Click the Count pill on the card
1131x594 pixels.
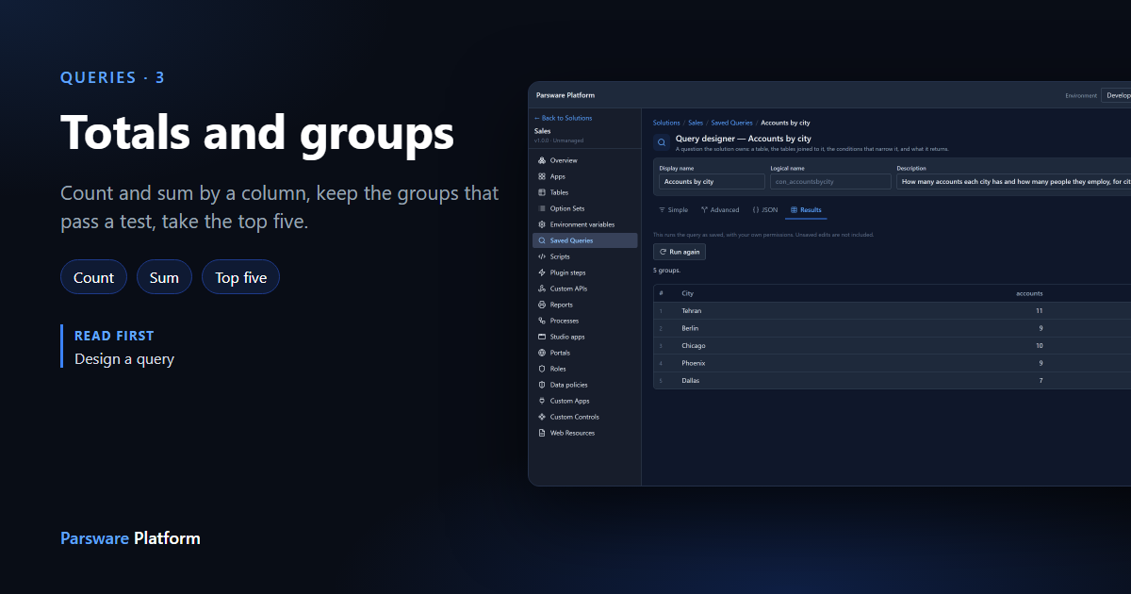point(93,277)
